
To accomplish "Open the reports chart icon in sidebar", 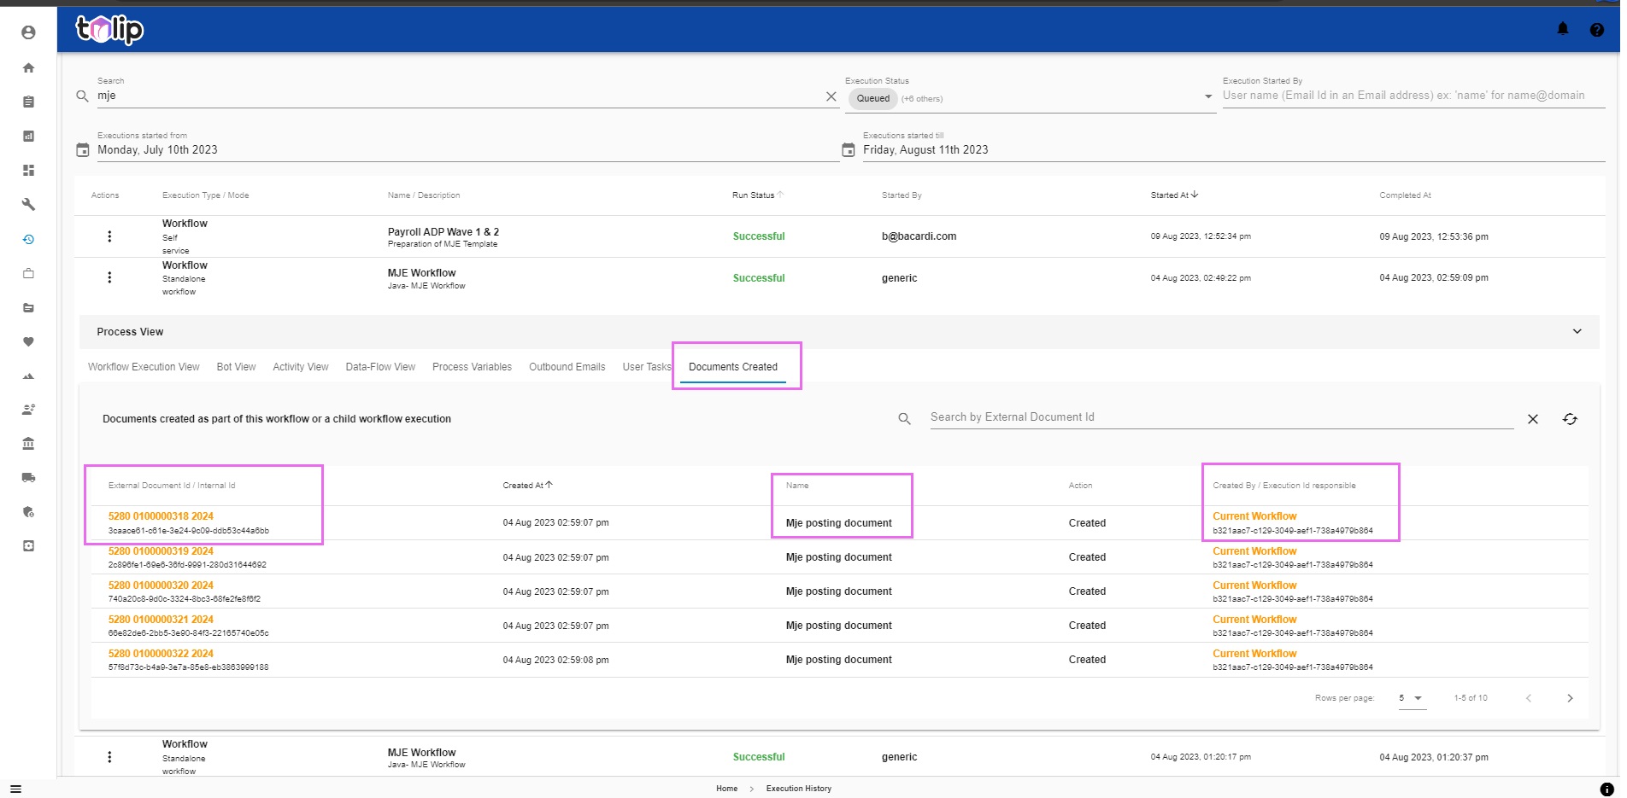I will coord(28,136).
